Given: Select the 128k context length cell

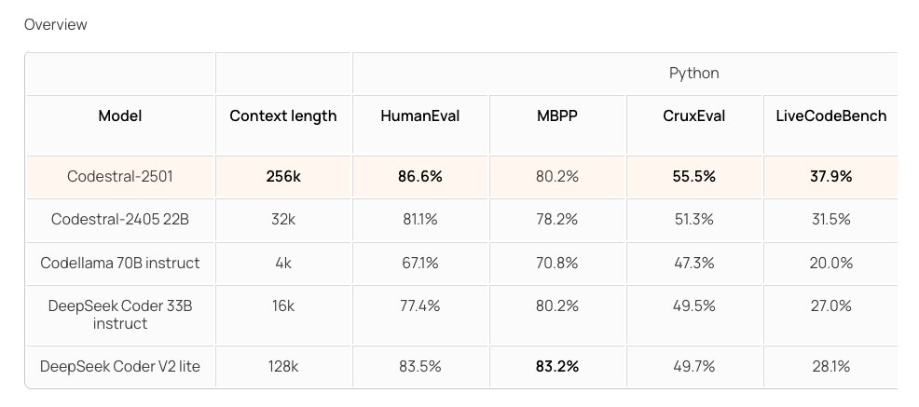Looking at the screenshot, I should coord(283,367).
